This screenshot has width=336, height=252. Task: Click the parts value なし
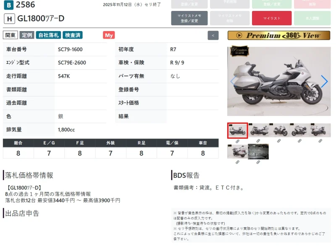(x=175, y=76)
